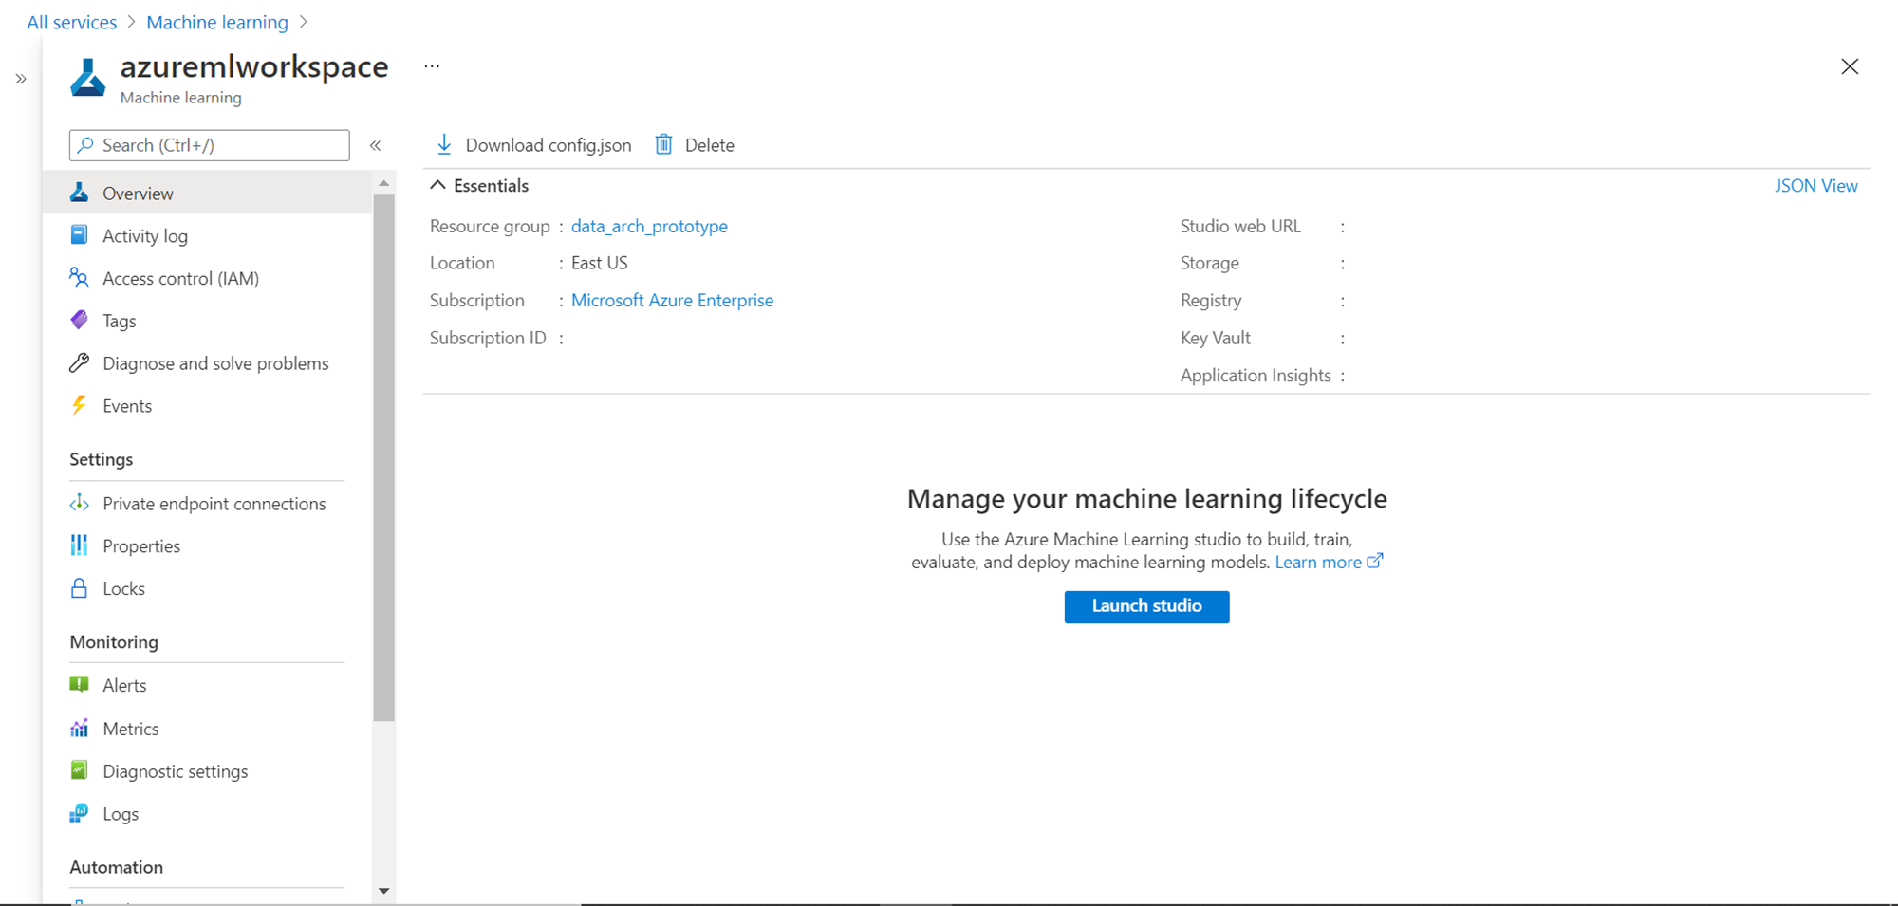1898x906 pixels.
Task: Click the sidebar scroll down arrow
Action: pos(383,891)
